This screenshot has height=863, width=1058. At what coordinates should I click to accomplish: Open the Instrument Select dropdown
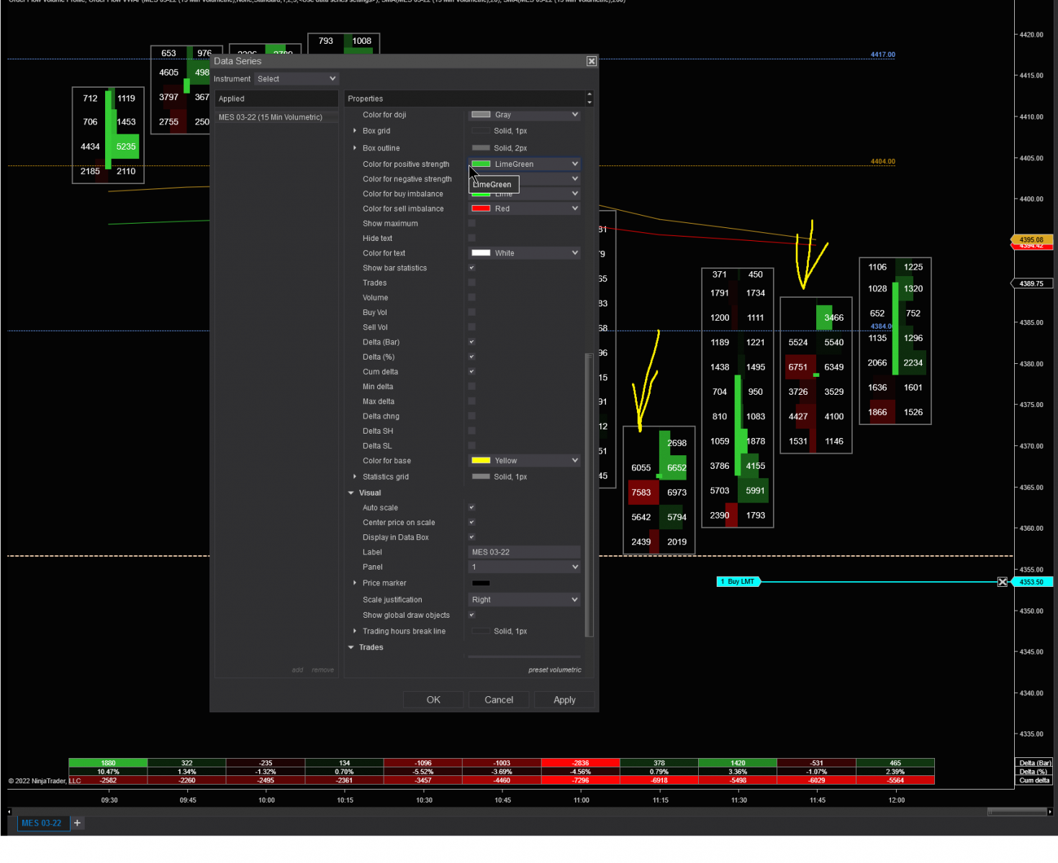[x=297, y=79]
